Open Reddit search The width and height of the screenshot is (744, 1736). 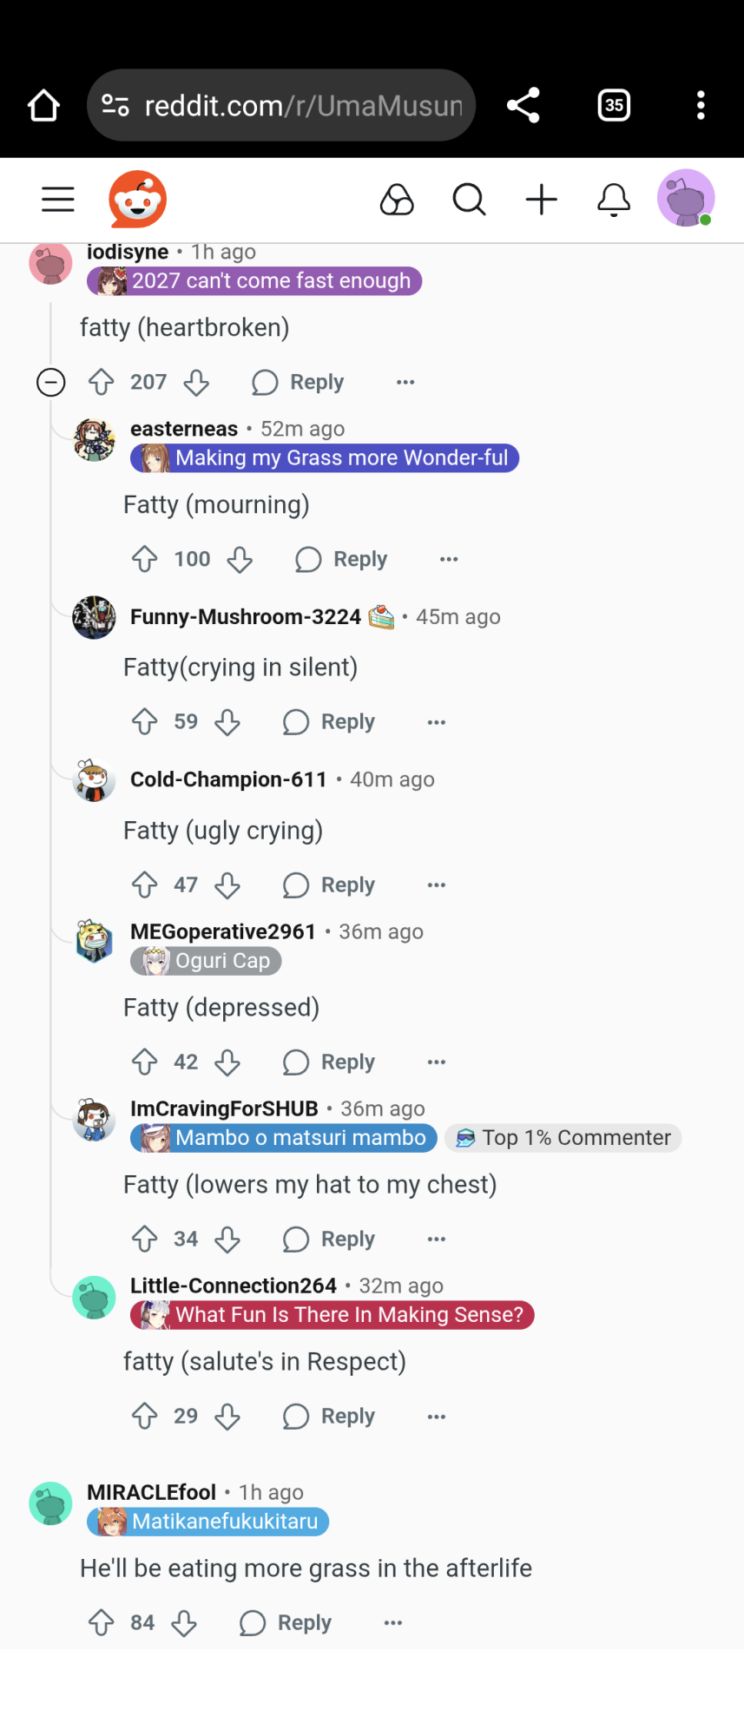coord(469,200)
